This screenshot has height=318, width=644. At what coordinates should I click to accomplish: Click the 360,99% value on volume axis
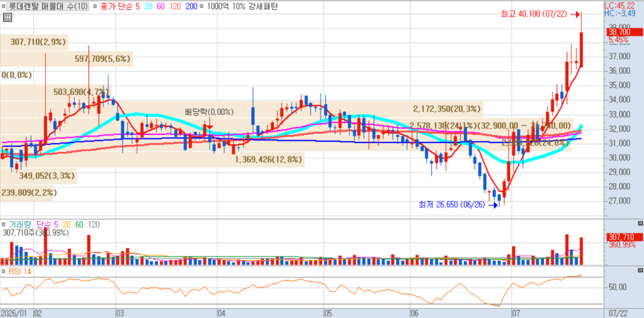coord(622,245)
